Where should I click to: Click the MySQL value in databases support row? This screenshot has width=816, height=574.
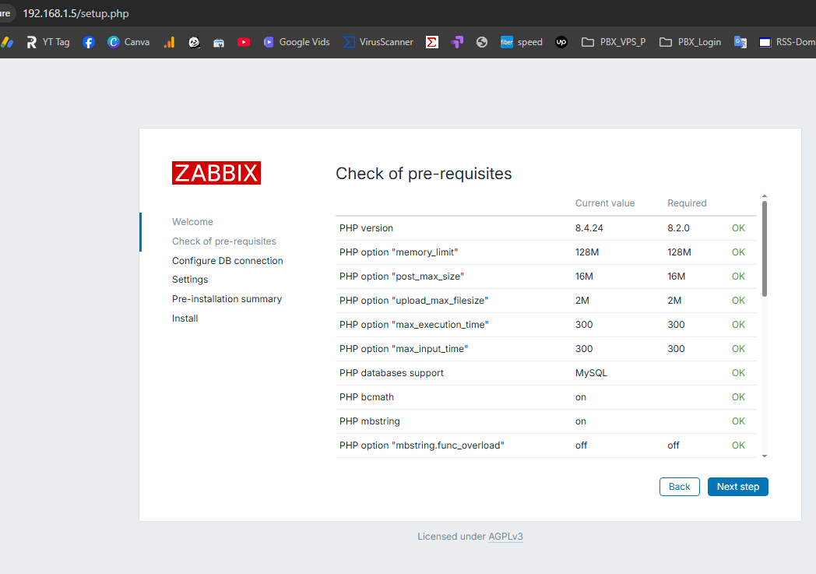point(591,373)
